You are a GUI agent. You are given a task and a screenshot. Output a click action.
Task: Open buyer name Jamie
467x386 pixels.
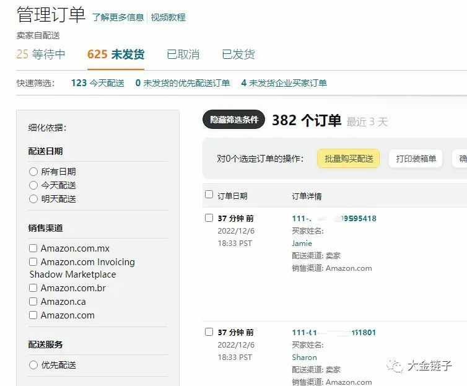pos(302,243)
